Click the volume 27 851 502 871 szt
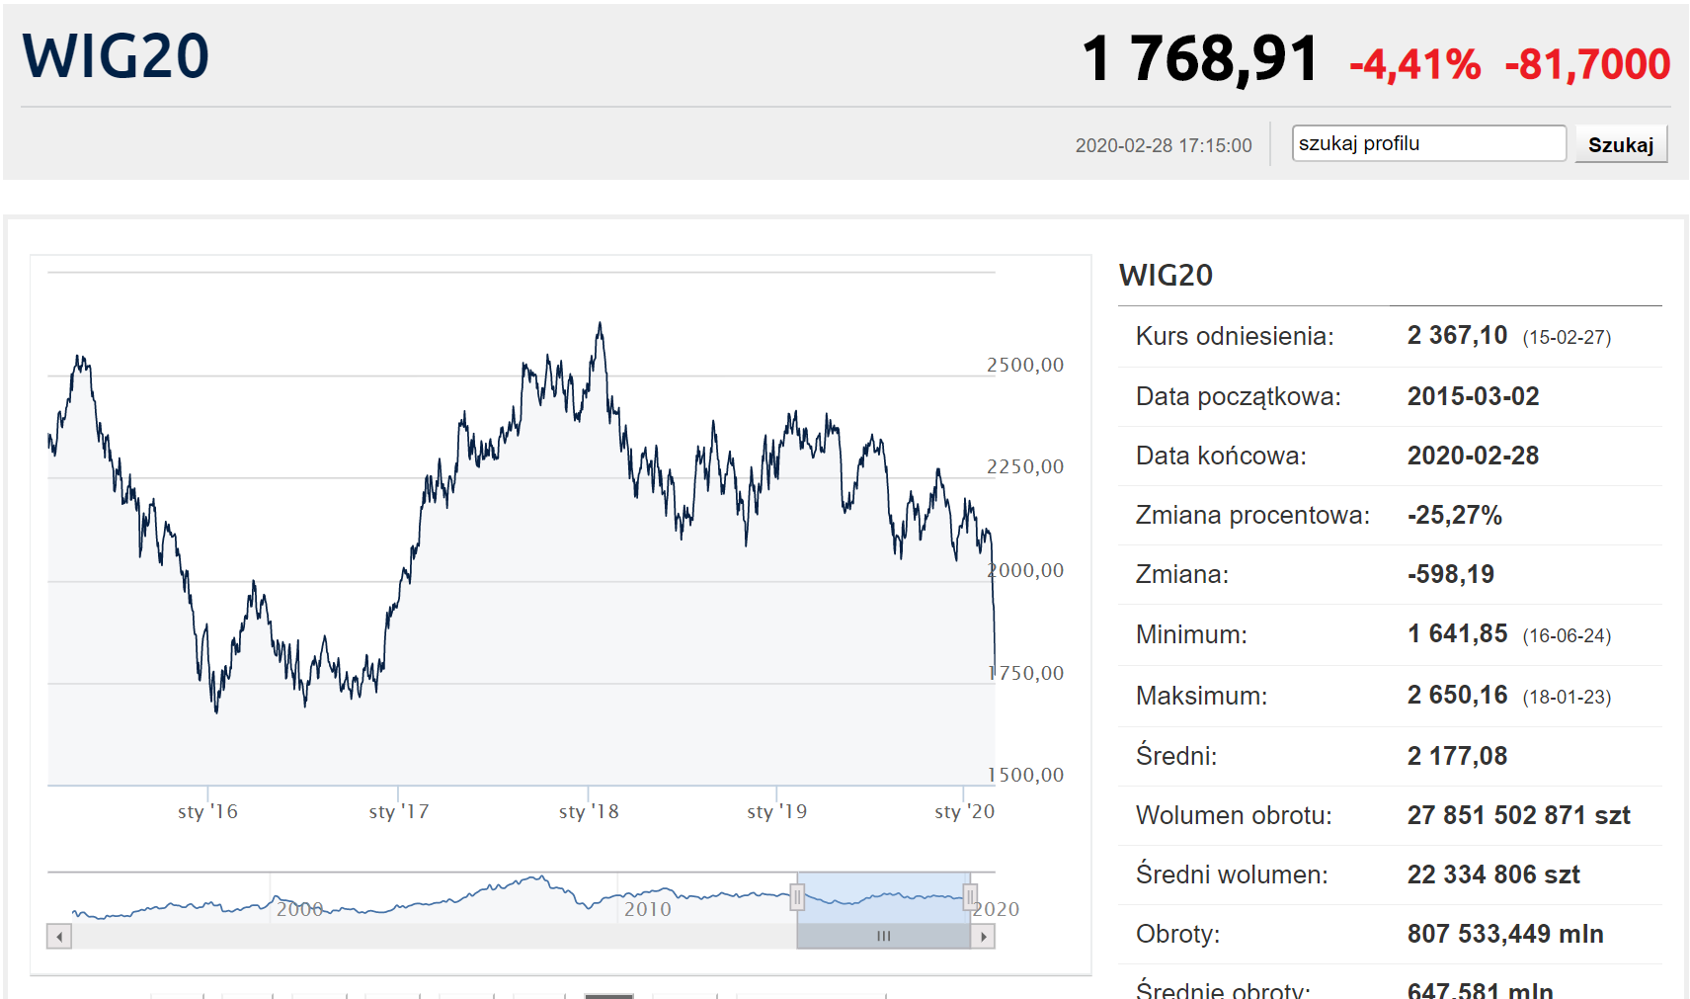This screenshot has height=999, width=1690. click(x=1518, y=815)
